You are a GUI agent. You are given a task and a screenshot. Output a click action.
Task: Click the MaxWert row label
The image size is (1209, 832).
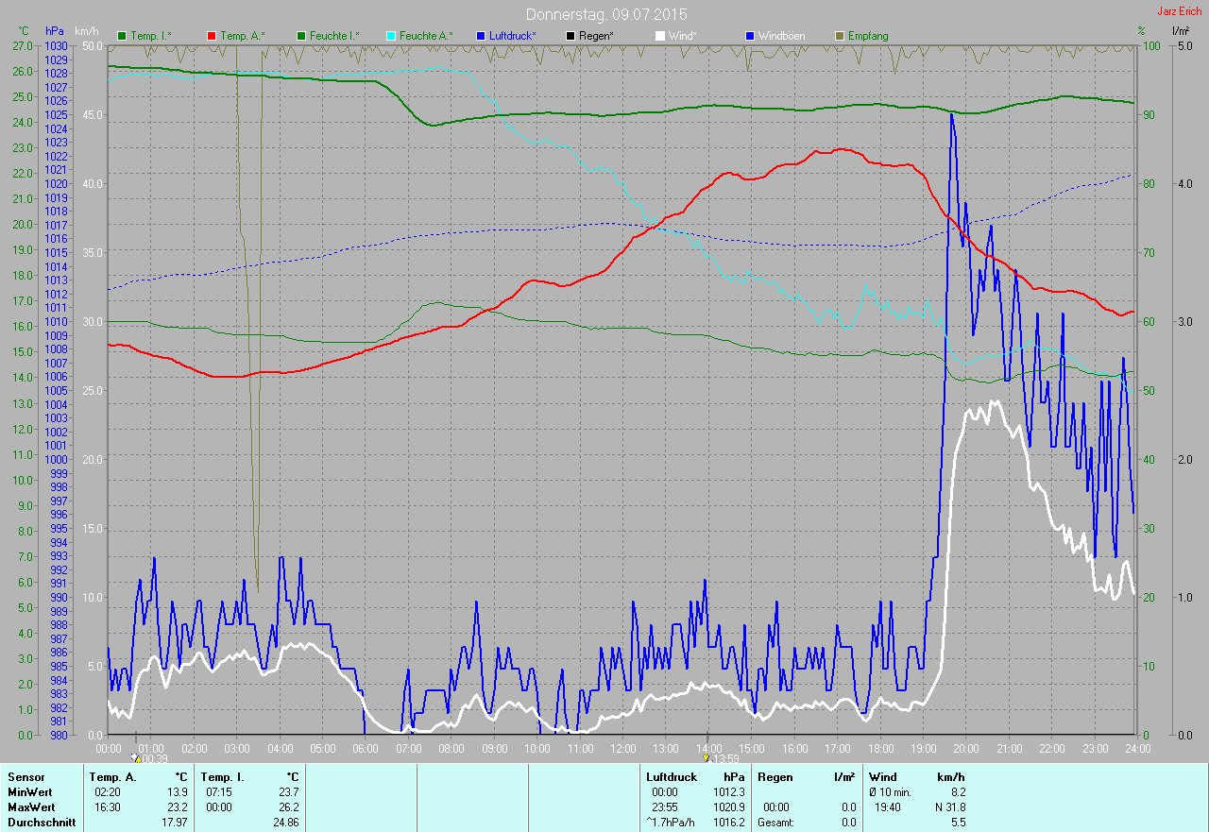point(30,807)
